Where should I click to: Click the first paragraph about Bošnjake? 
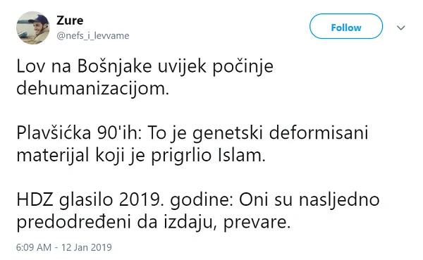[145, 78]
